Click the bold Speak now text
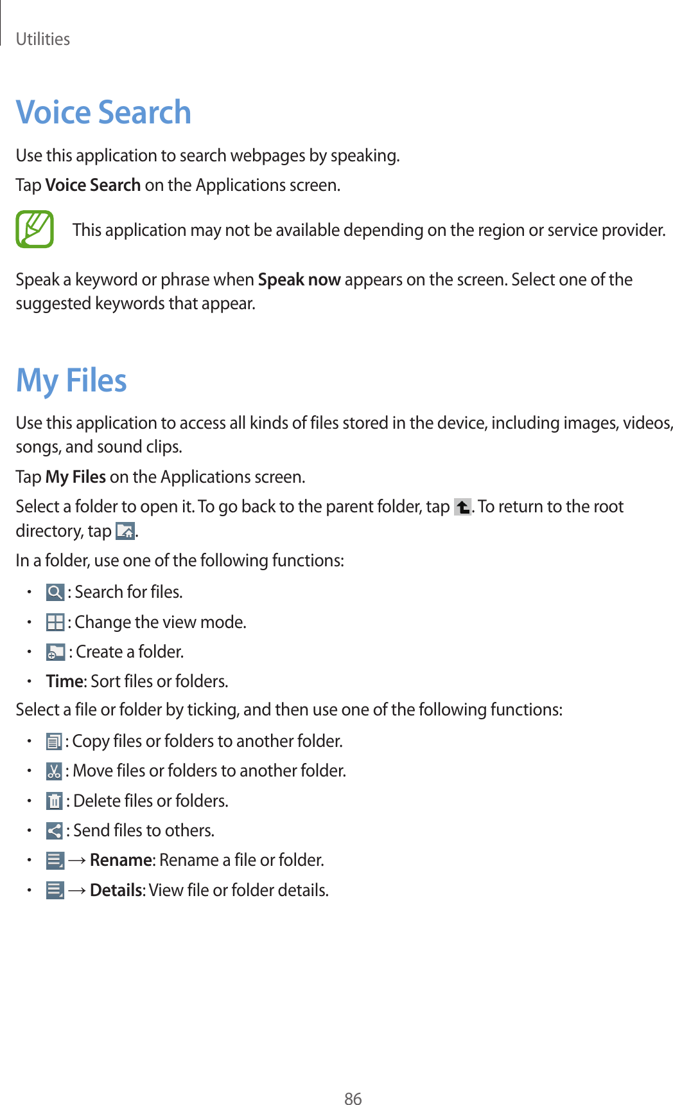 tap(299, 280)
